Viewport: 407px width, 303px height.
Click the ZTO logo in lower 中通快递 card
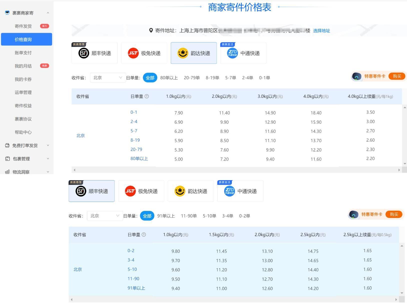229,191
